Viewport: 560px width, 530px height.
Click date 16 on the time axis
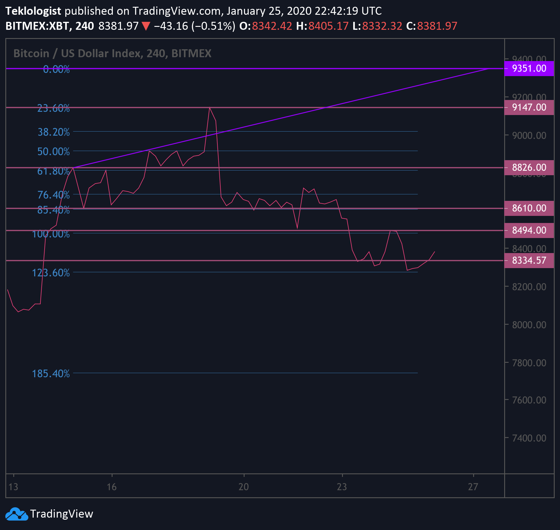click(112, 487)
